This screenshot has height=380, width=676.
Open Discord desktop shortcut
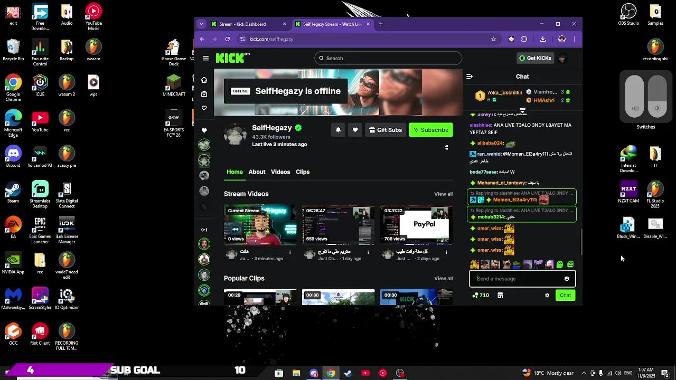pos(13,157)
